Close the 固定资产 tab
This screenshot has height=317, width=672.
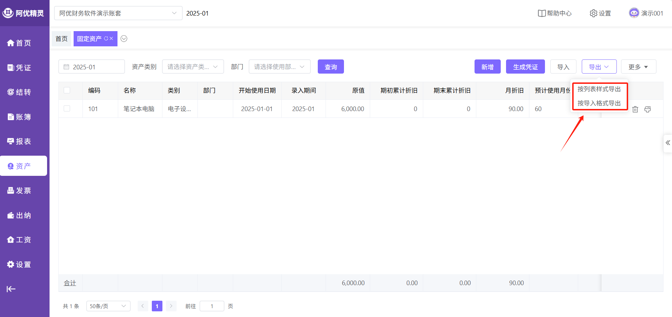click(111, 39)
